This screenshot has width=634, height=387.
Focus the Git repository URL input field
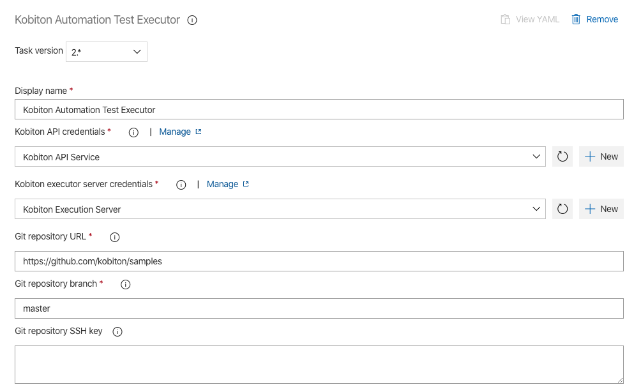(x=319, y=261)
